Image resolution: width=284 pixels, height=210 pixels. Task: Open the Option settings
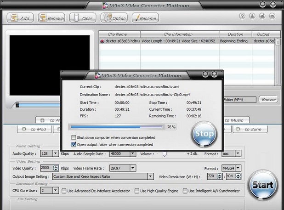pyautogui.click(x=114, y=18)
